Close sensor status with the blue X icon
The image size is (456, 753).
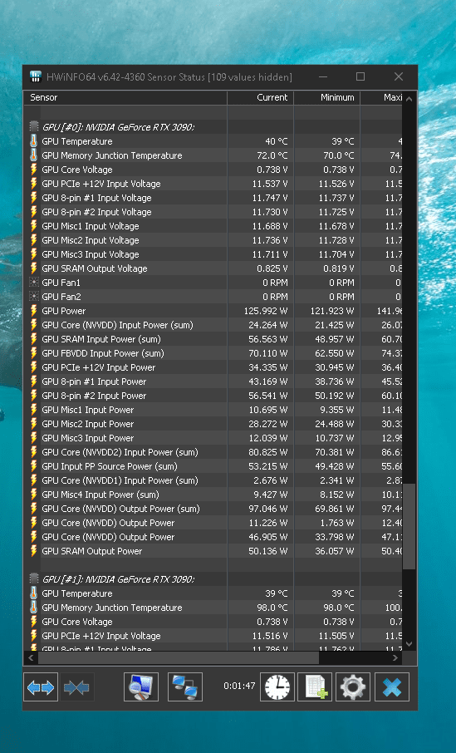[x=392, y=687]
